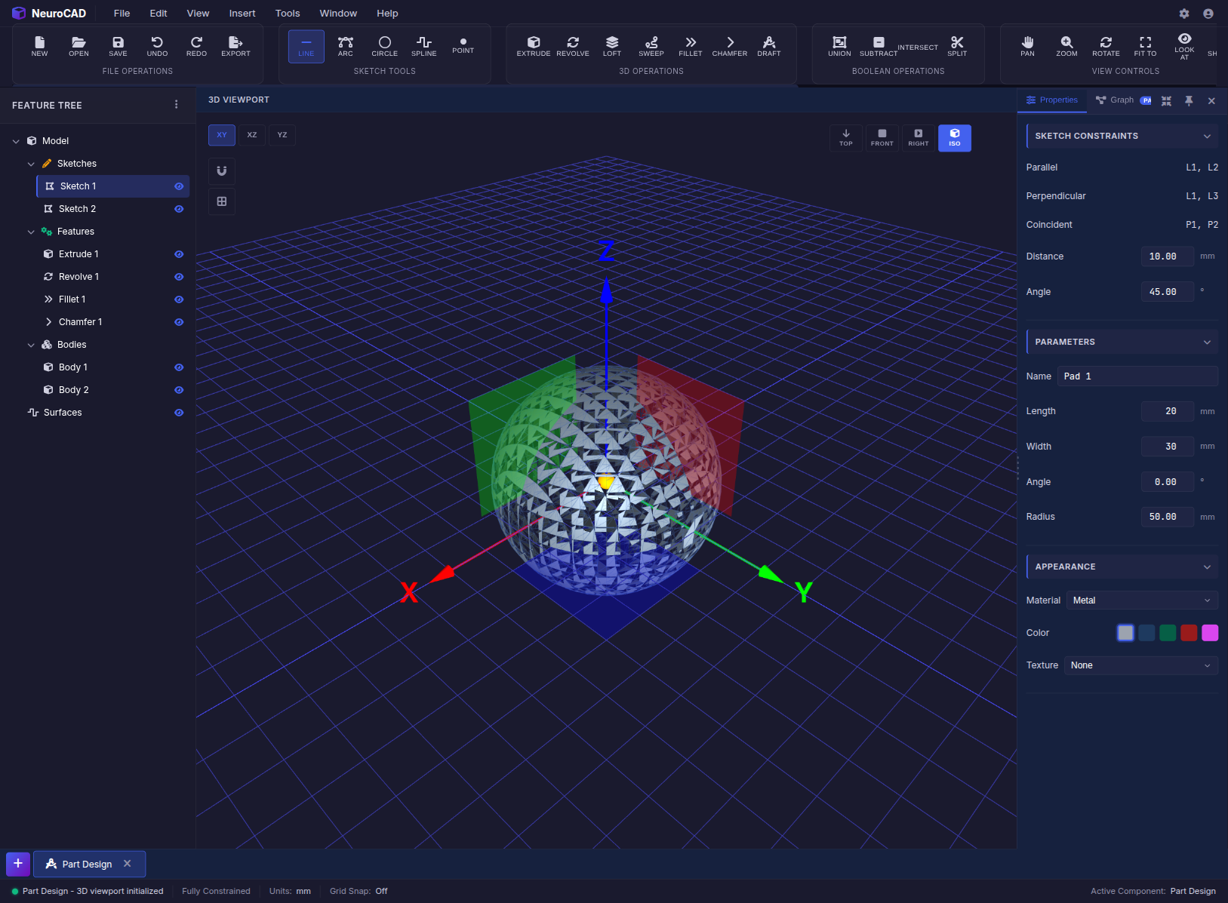Switch to the YZ plane view
1228x903 pixels.
282,135
